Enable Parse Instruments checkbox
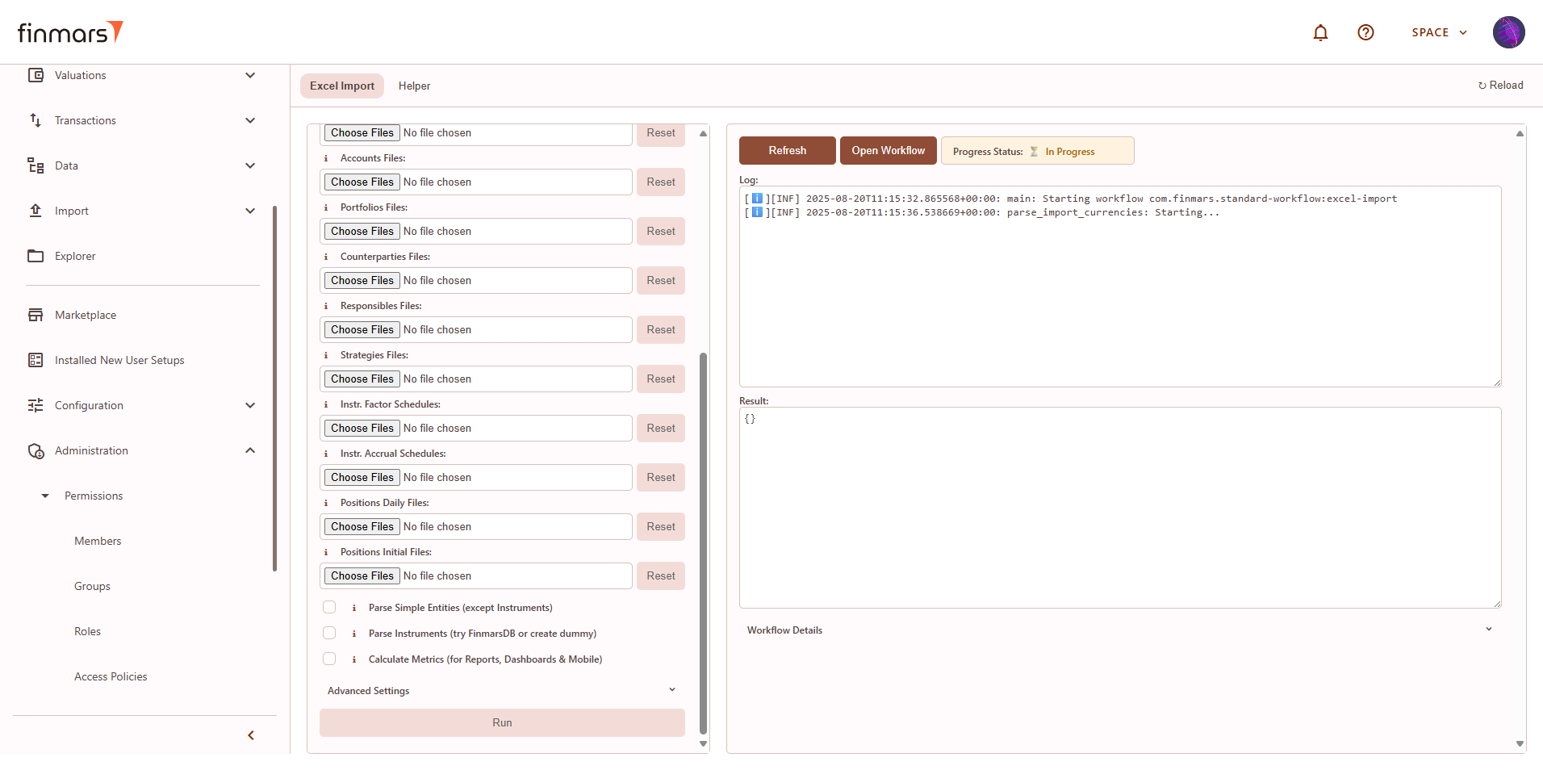1543x770 pixels. pyautogui.click(x=329, y=633)
